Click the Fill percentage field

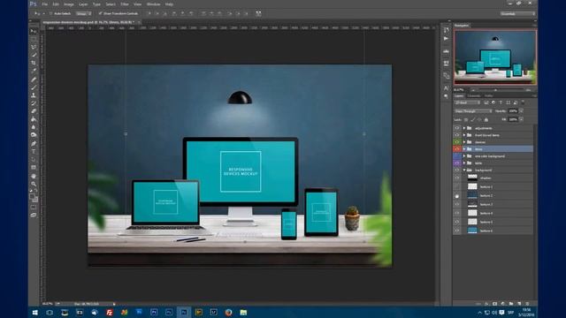[x=513, y=120]
